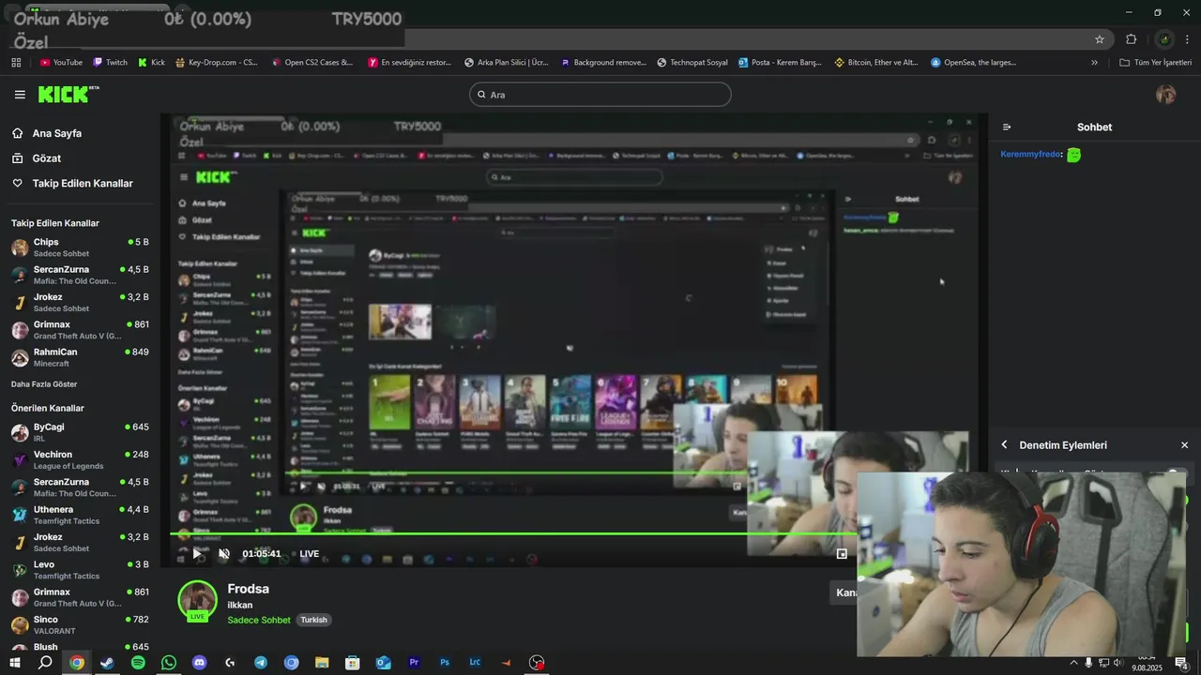Select the Turkish language tag
Viewport: 1201px width, 675px height.
(x=314, y=620)
